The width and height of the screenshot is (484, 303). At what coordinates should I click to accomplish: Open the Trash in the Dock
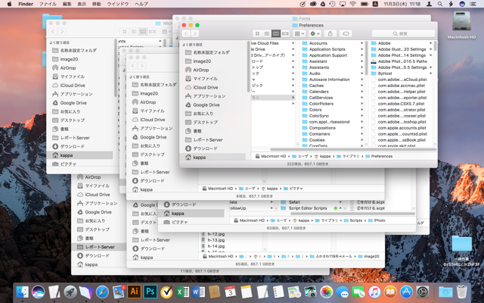pos(462,292)
